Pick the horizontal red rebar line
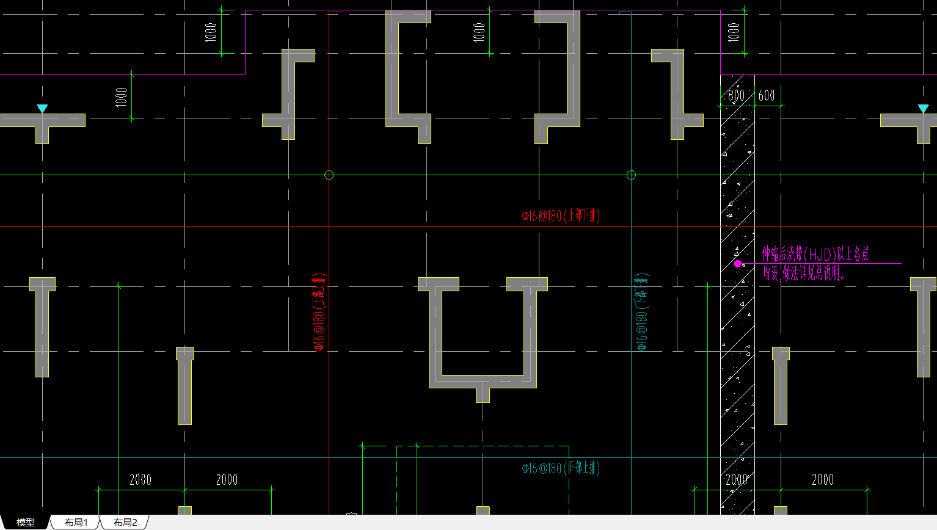Image resolution: width=937 pixels, height=530 pixels. [468, 227]
